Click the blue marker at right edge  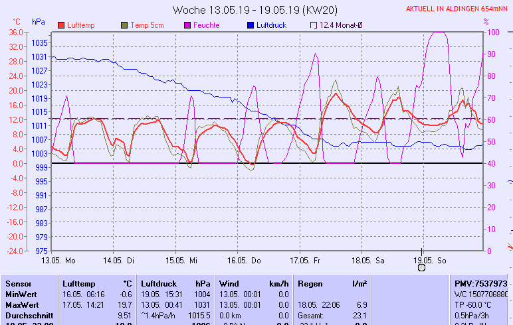tap(510, 181)
